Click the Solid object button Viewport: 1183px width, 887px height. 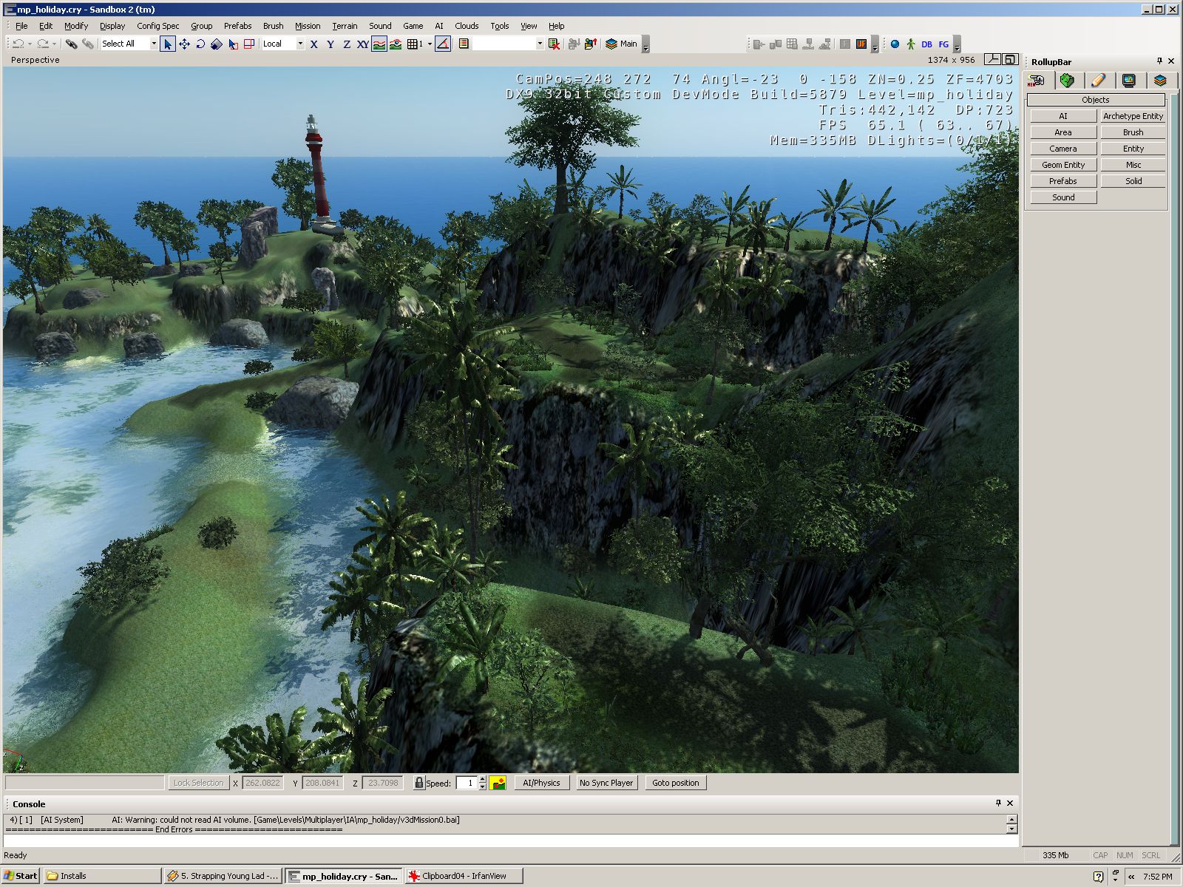(x=1133, y=181)
